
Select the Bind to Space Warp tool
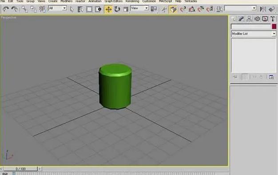pyautogui.click(x=42, y=9)
